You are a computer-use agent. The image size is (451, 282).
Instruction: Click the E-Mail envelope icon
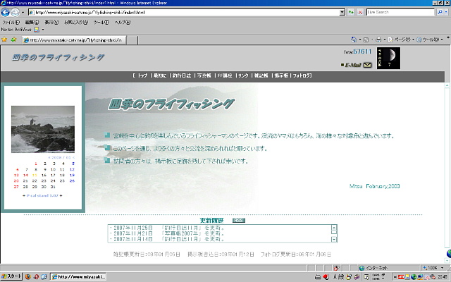point(368,65)
